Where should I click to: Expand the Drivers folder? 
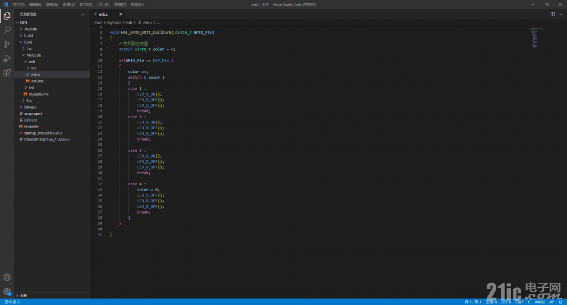(52, 107)
